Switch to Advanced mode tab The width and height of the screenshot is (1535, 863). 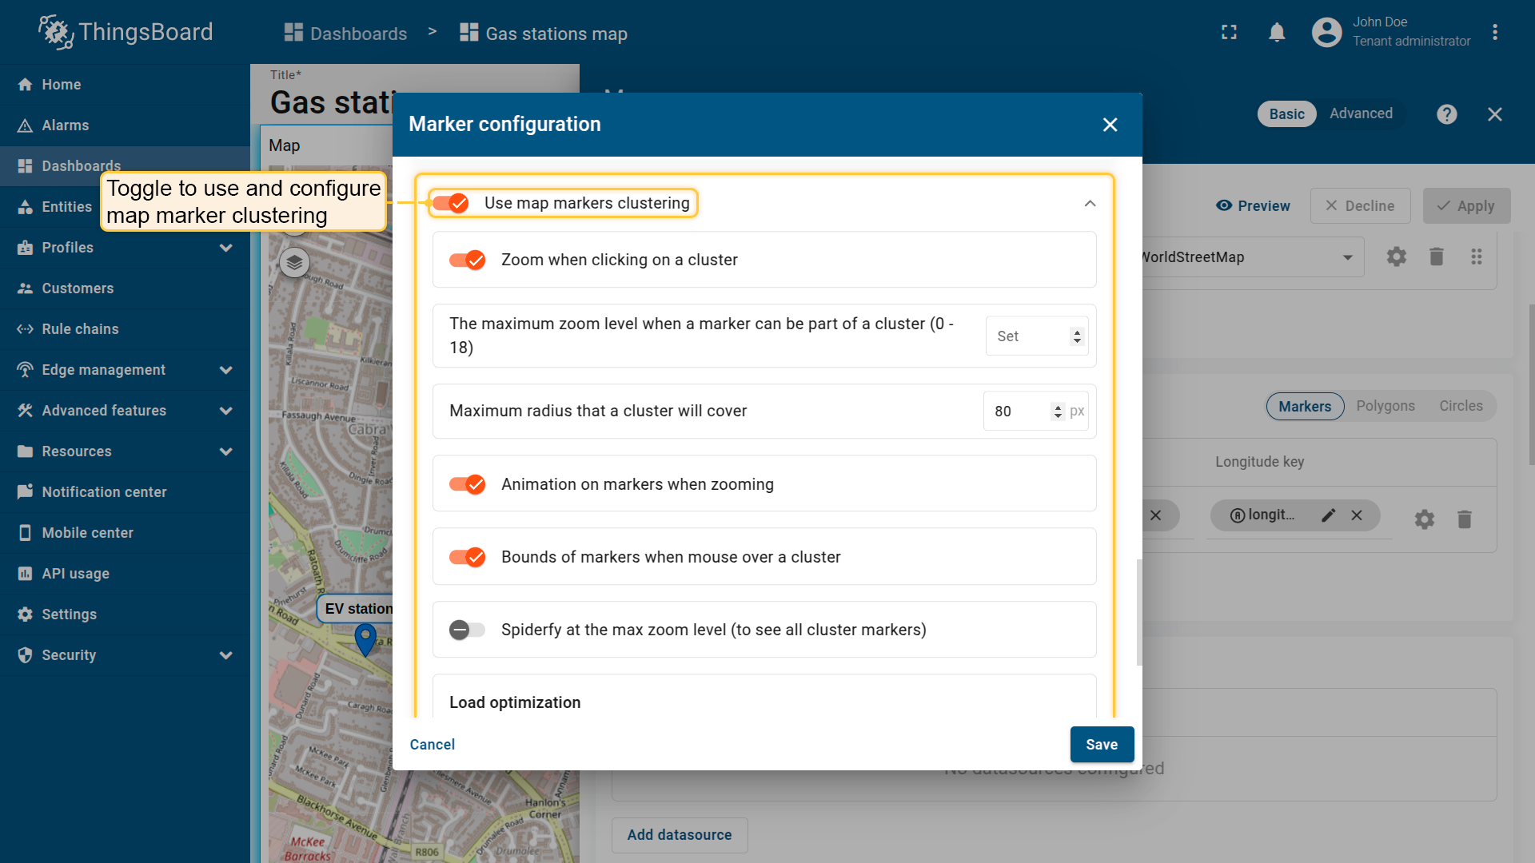[x=1360, y=113]
